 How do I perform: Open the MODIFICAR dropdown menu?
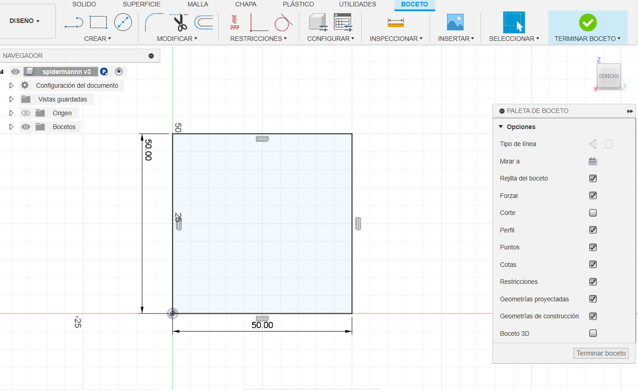(177, 39)
